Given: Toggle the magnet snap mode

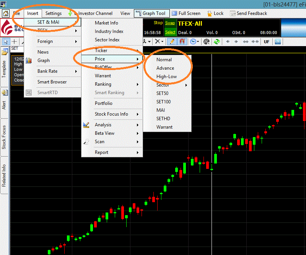Looking at the screenshot, I should 182,41.
